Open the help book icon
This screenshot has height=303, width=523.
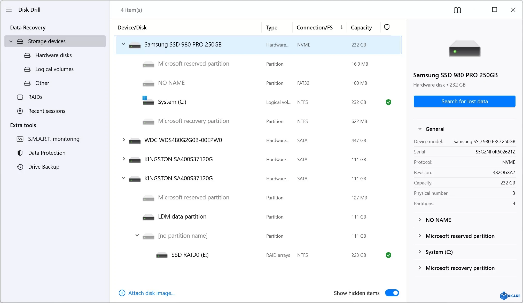tap(457, 10)
